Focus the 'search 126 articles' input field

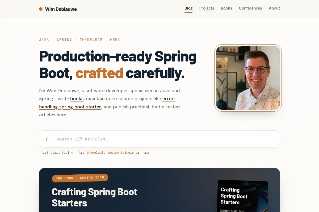point(159,139)
